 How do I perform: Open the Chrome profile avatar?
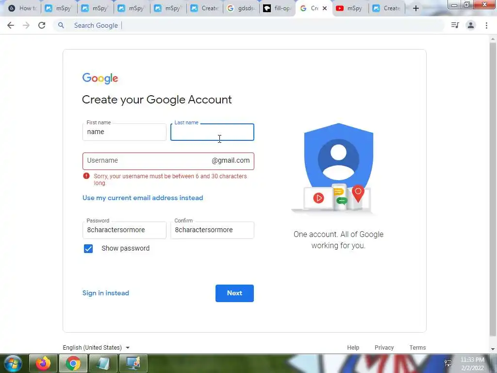click(x=471, y=25)
